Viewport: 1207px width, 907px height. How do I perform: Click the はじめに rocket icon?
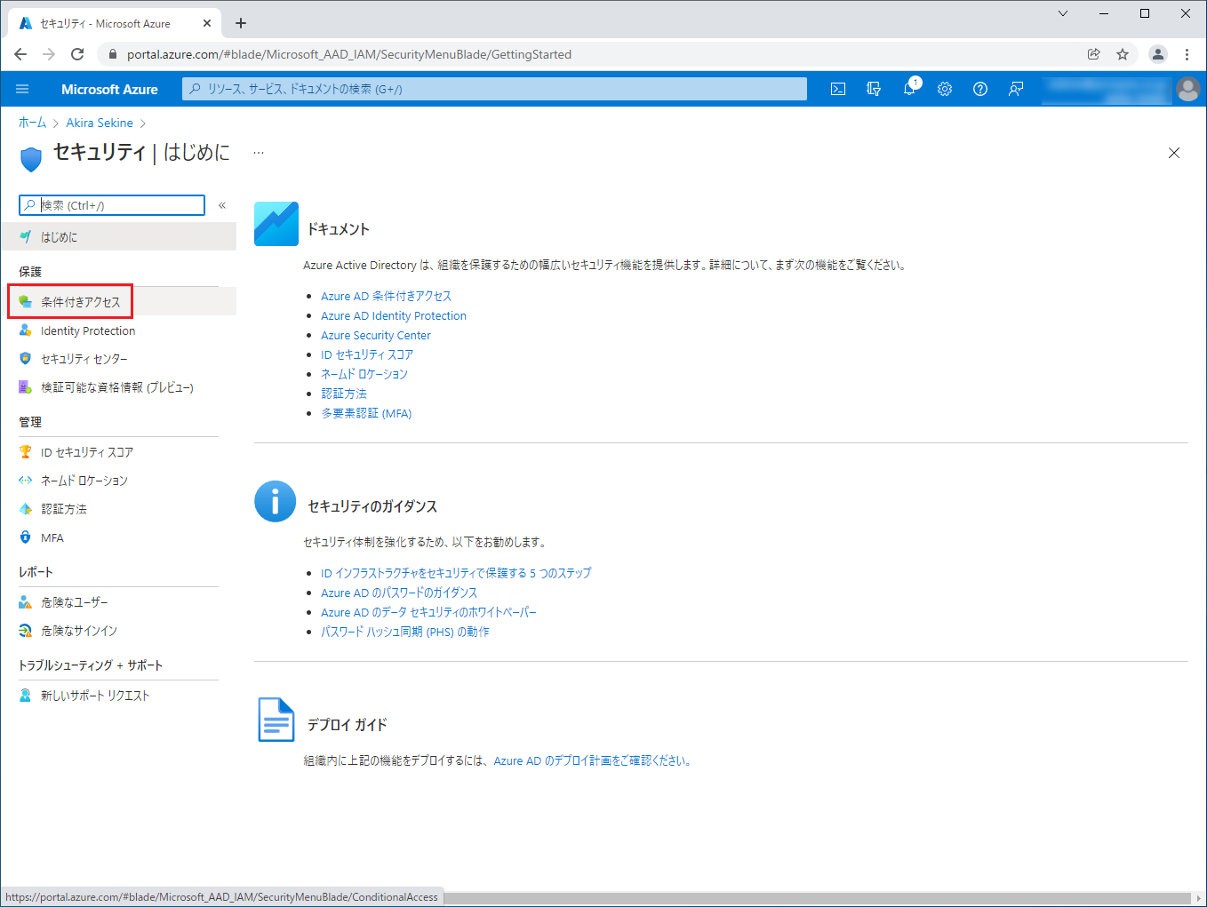point(26,237)
